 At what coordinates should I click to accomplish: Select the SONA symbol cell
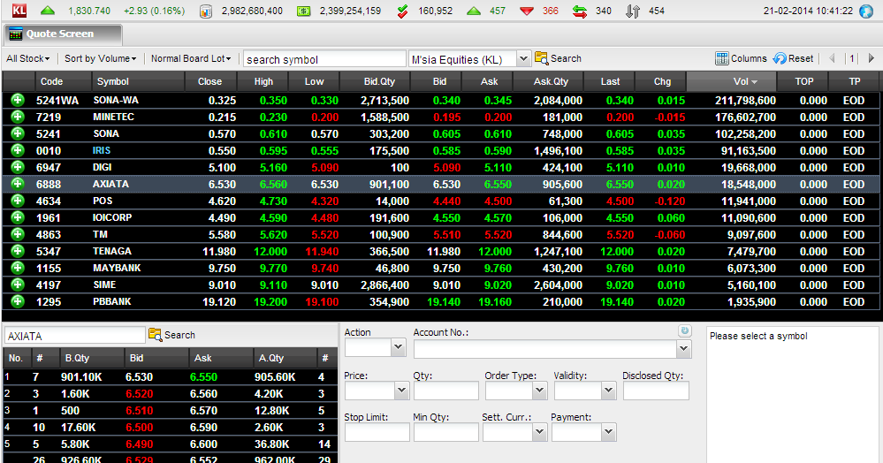(x=106, y=134)
